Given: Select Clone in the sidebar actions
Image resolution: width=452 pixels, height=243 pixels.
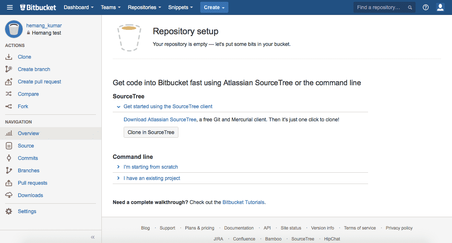Looking at the screenshot, I should tap(24, 57).
